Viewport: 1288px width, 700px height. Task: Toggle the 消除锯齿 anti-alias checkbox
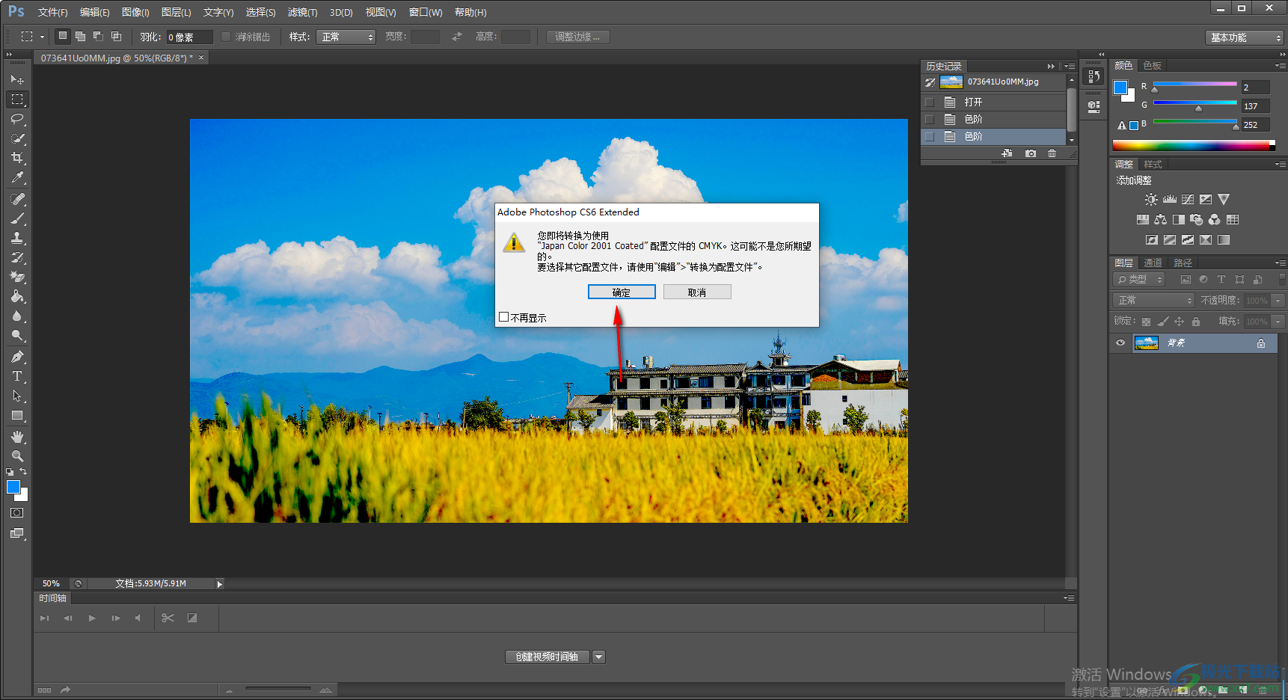tap(226, 37)
